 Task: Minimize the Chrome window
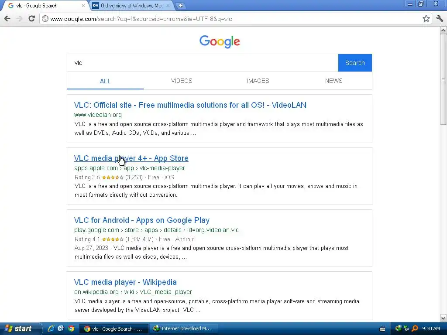pyautogui.click(x=410, y=4)
